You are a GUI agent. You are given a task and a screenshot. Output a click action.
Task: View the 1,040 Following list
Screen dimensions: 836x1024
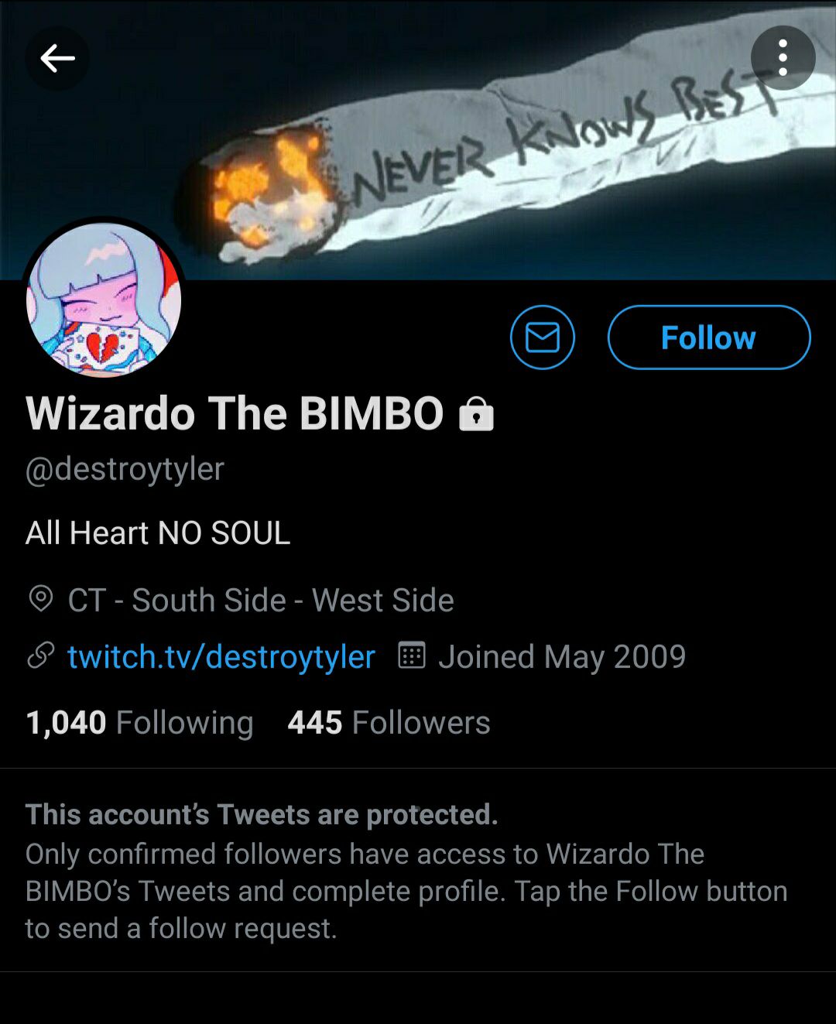click(x=139, y=722)
